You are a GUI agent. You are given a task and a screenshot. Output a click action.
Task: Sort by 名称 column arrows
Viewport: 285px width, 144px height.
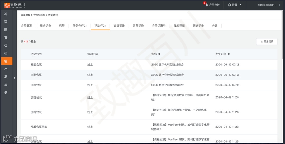coord(159,54)
